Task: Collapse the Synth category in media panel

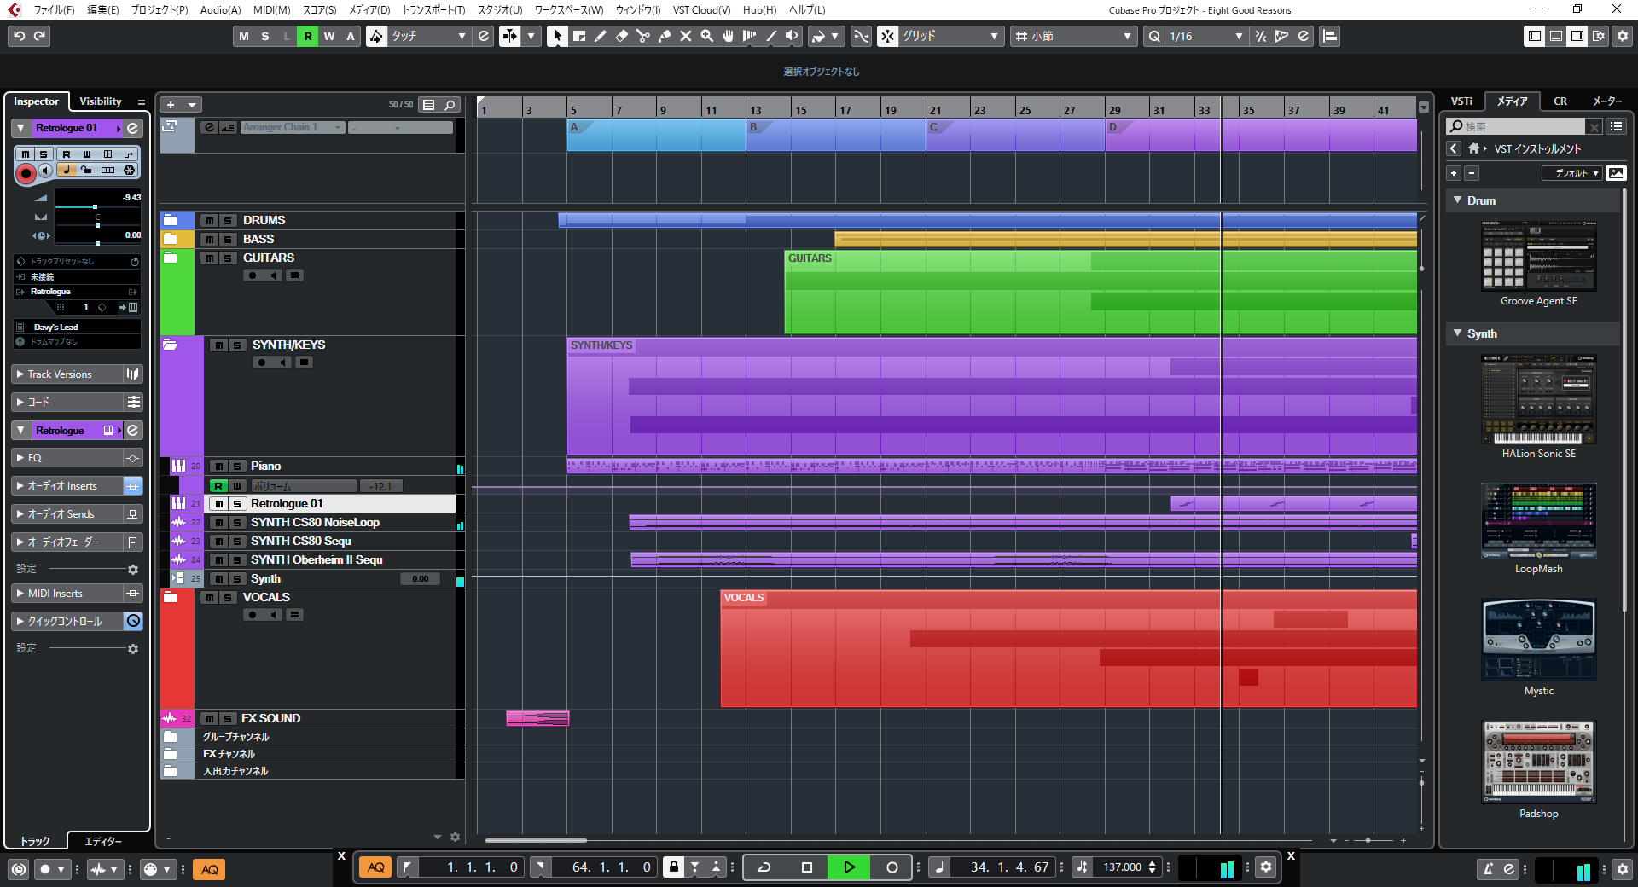Action: coord(1457,333)
